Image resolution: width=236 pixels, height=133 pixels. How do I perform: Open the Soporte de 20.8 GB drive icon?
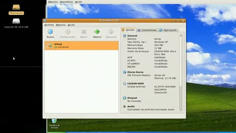pos(16,21)
